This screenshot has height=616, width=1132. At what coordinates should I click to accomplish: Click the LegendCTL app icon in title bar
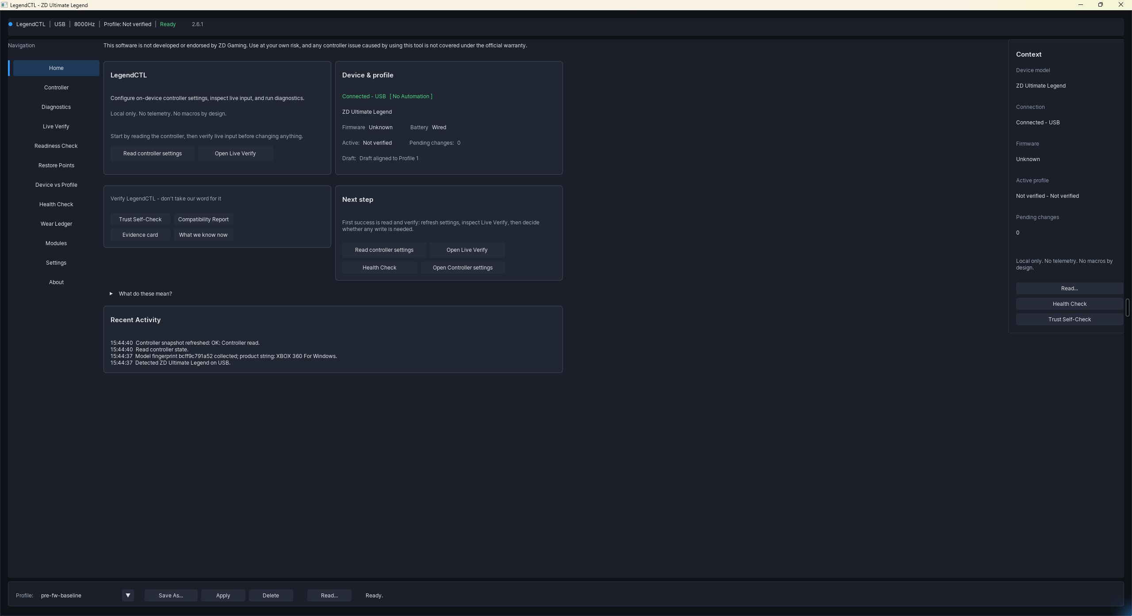pos(4,5)
